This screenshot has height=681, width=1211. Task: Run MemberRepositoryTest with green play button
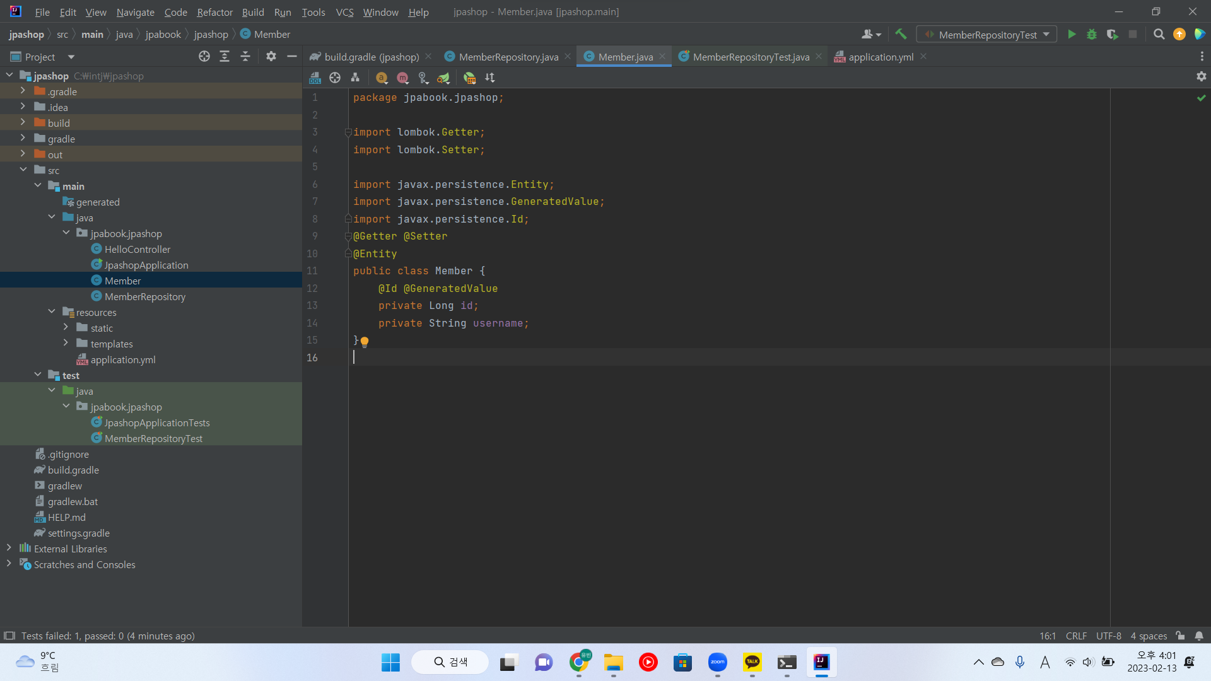coord(1072,35)
